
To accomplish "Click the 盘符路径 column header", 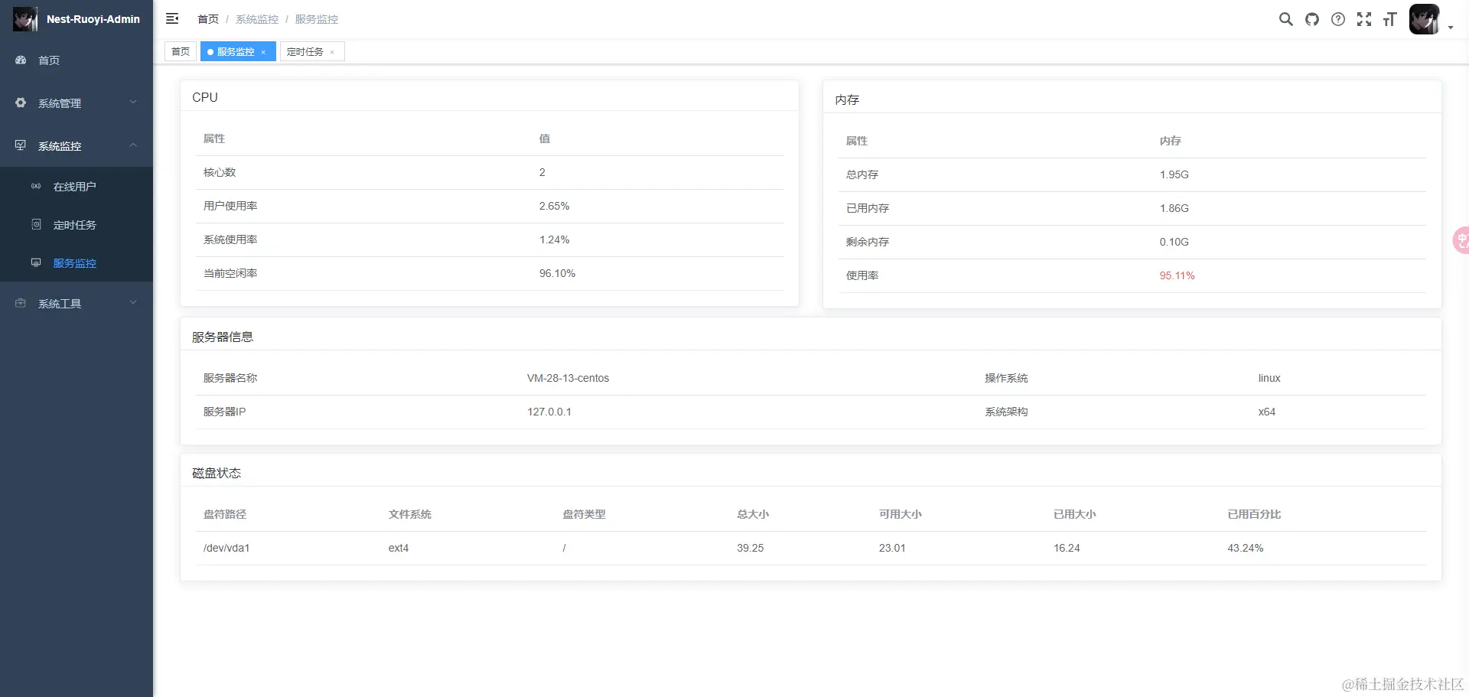I will coord(225,514).
